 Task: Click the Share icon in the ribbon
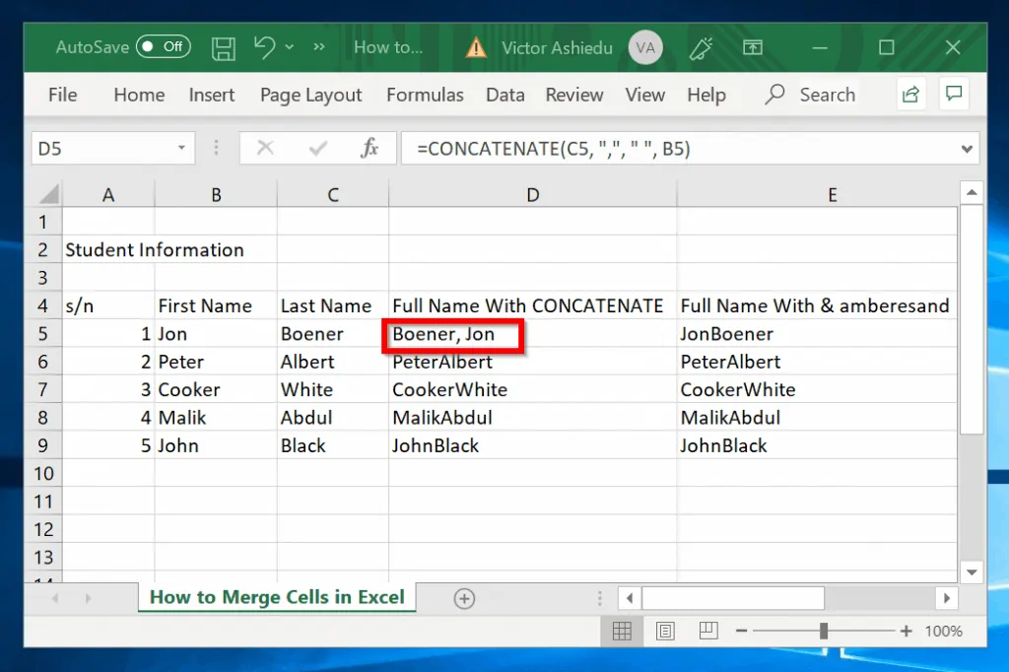[910, 95]
